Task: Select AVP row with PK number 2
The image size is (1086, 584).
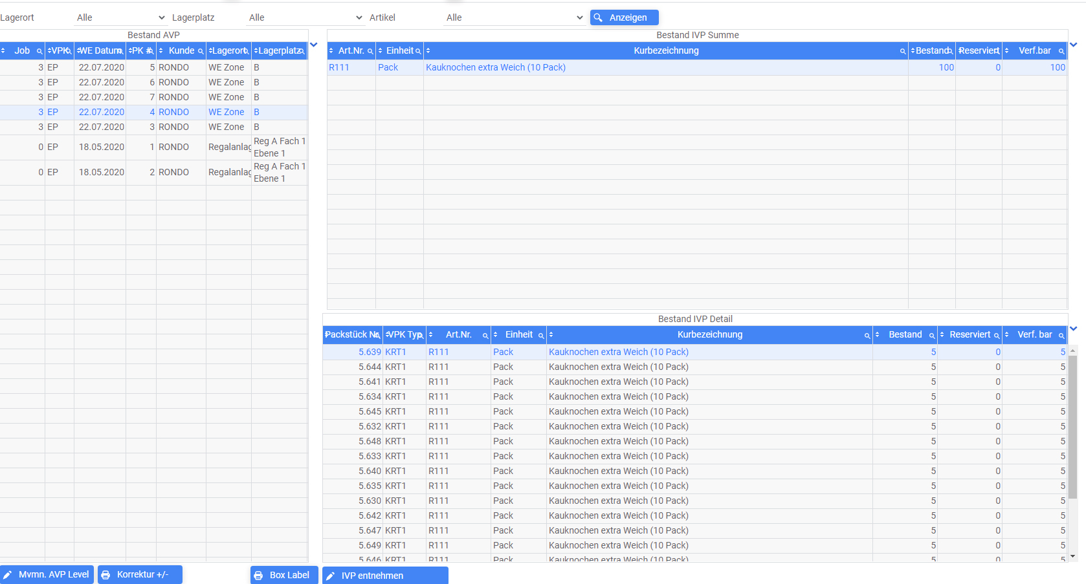Action: click(x=153, y=172)
